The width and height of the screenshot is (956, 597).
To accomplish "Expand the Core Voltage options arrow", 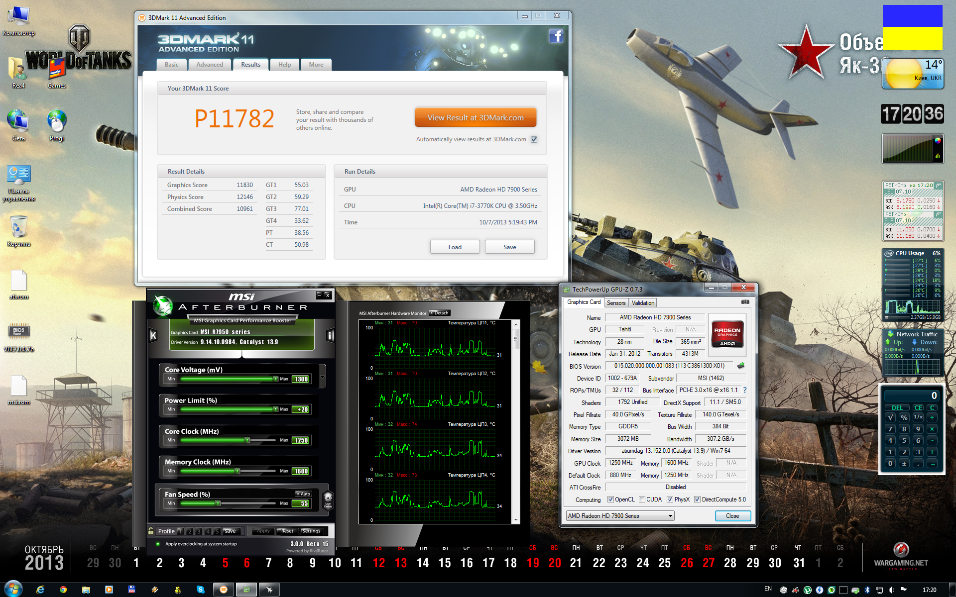I will click(322, 376).
